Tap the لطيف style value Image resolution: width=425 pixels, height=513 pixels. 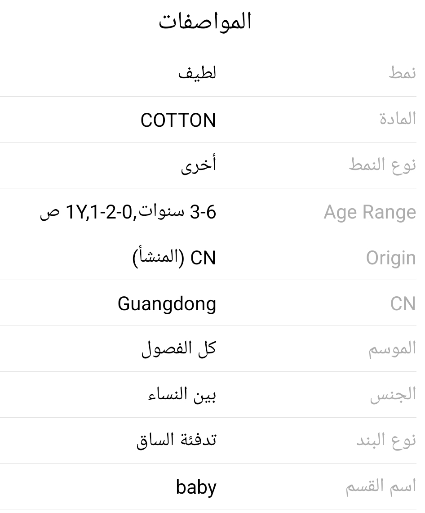pos(197,73)
